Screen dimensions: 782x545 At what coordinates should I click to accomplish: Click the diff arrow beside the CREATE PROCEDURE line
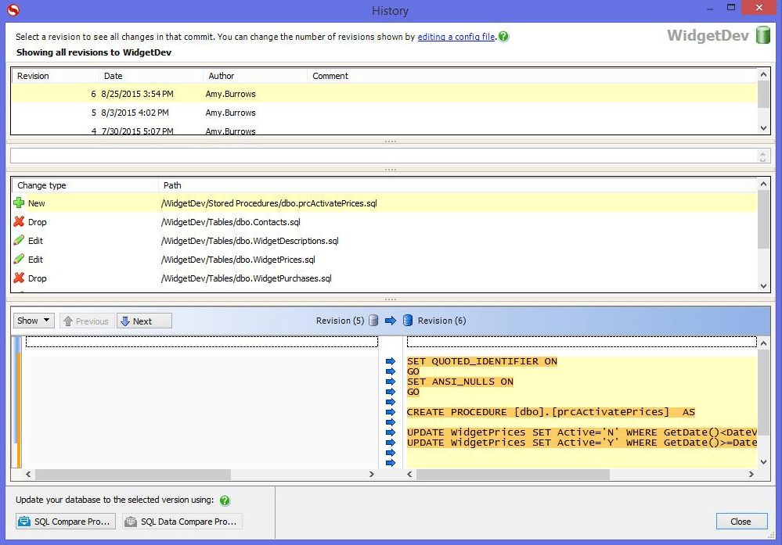(x=391, y=412)
